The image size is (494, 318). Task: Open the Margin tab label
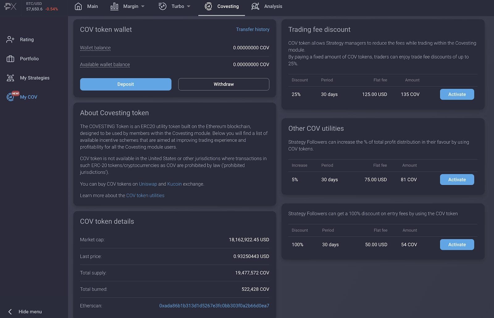pos(131,6)
